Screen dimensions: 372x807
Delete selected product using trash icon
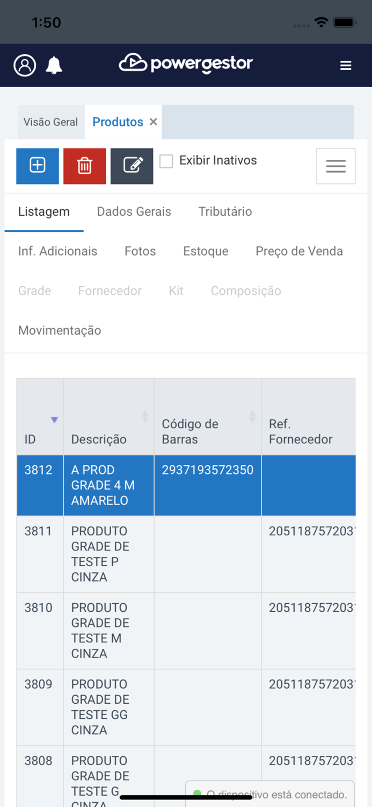point(84,166)
